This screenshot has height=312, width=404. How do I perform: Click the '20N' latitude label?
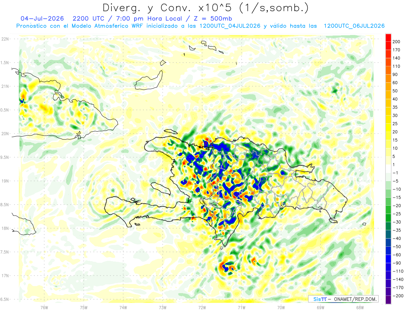click(5, 134)
